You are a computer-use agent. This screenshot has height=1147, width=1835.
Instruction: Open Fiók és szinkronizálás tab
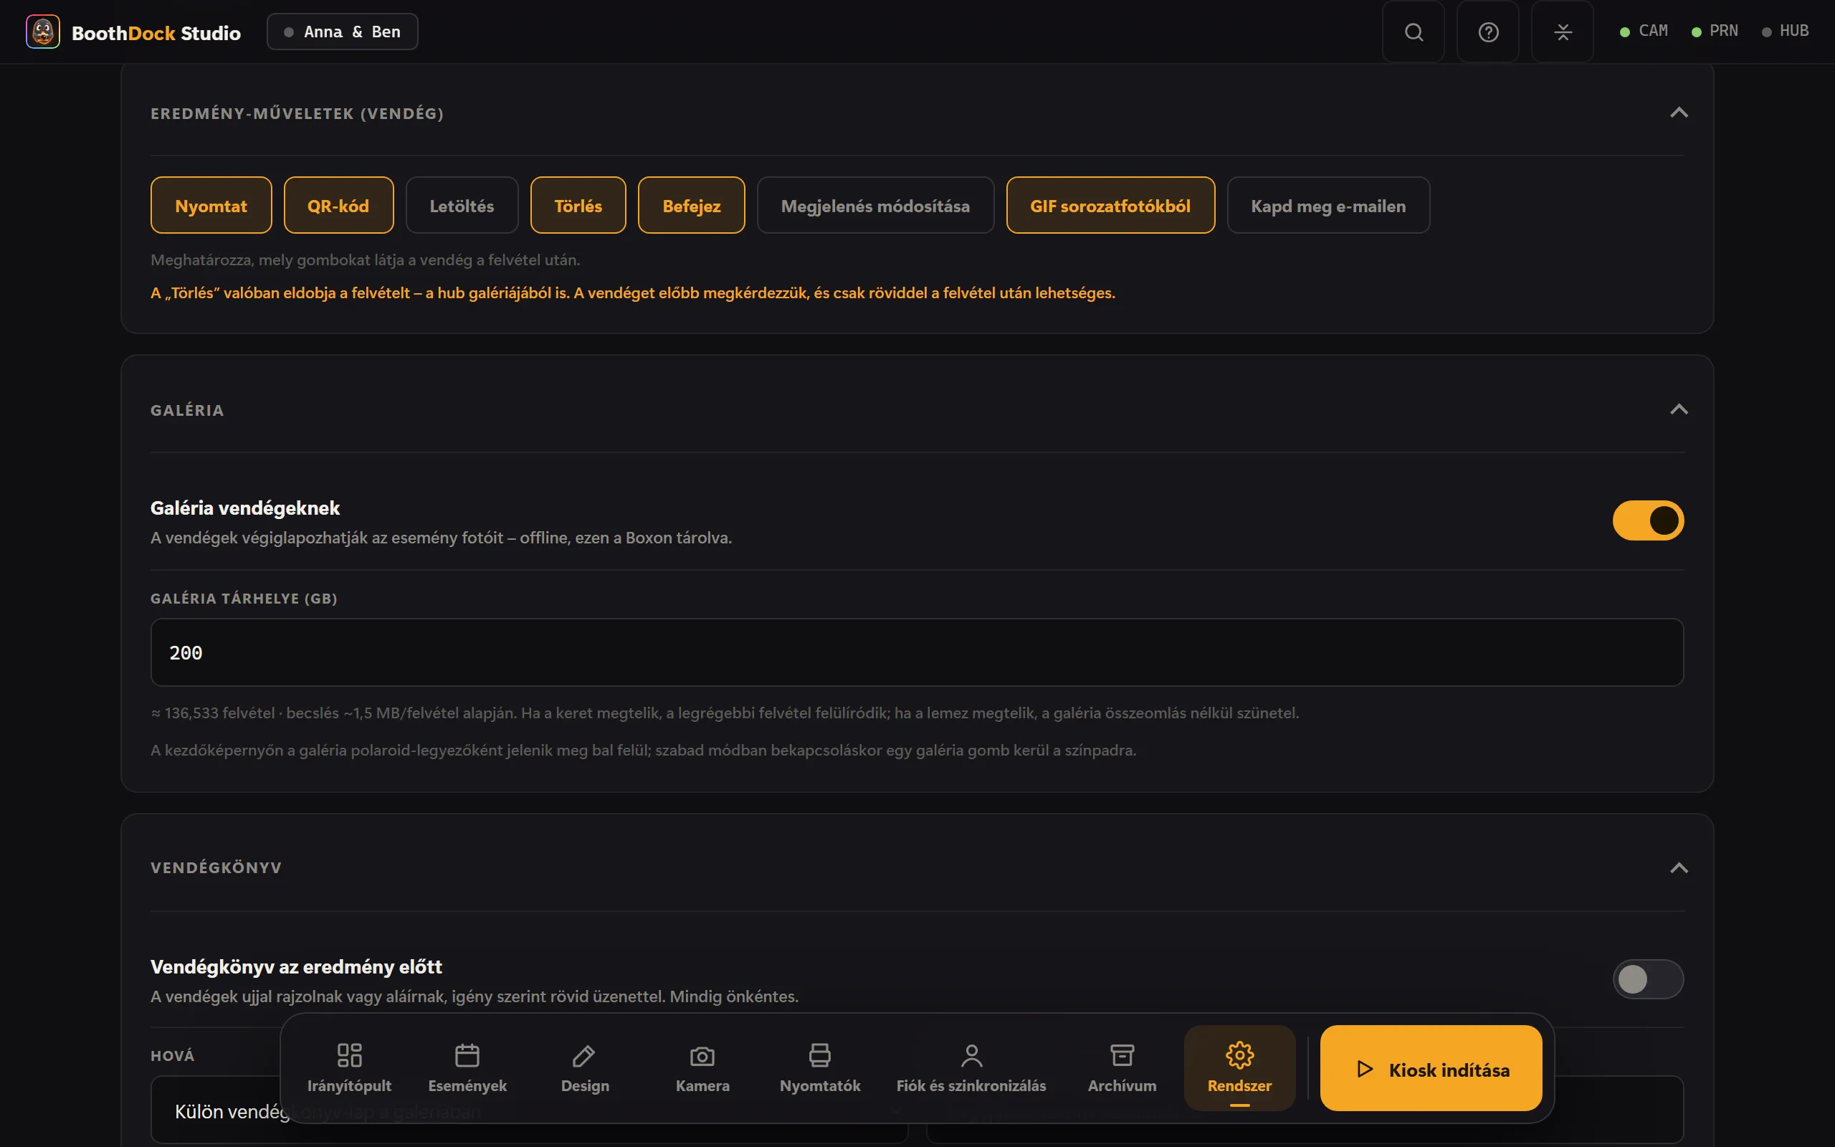click(971, 1067)
